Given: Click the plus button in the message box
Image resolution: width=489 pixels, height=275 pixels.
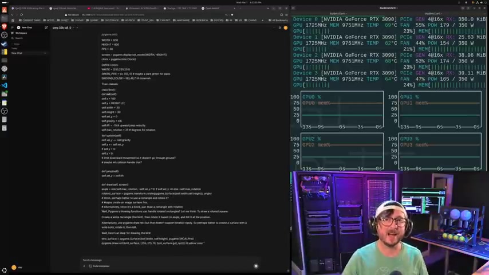Looking at the screenshot, I should click(84, 266).
